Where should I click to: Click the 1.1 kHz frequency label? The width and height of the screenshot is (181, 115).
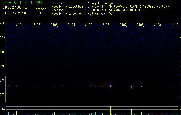pyautogui.click(x=2, y=37)
